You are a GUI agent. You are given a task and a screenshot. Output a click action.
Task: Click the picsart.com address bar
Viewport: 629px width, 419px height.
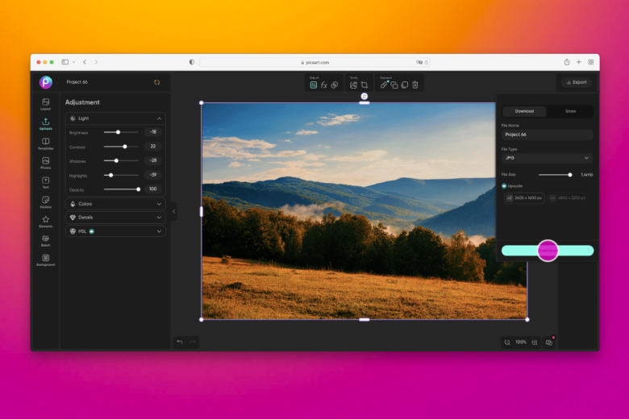tap(314, 62)
